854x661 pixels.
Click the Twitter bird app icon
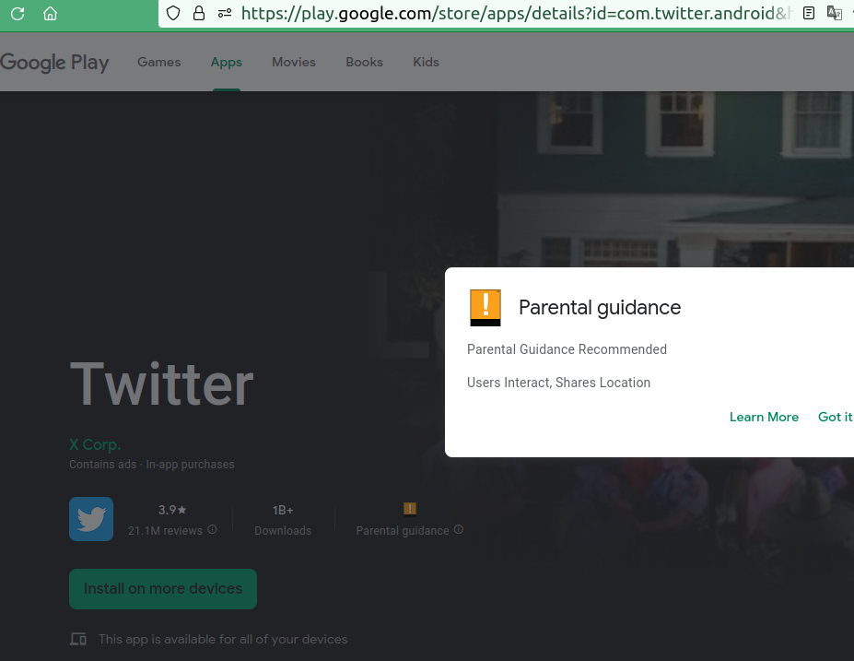point(91,519)
